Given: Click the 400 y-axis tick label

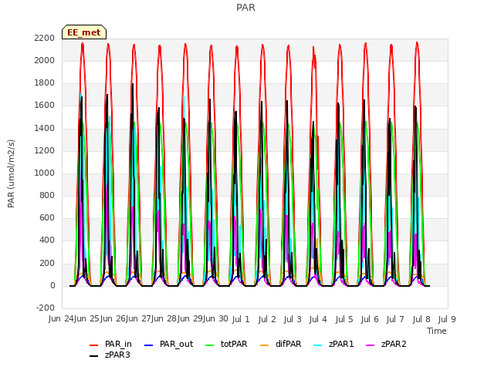Looking at the screenshot, I should [x=47, y=240].
